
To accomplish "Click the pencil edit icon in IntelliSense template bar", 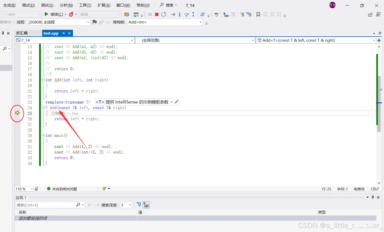I will coord(176,102).
